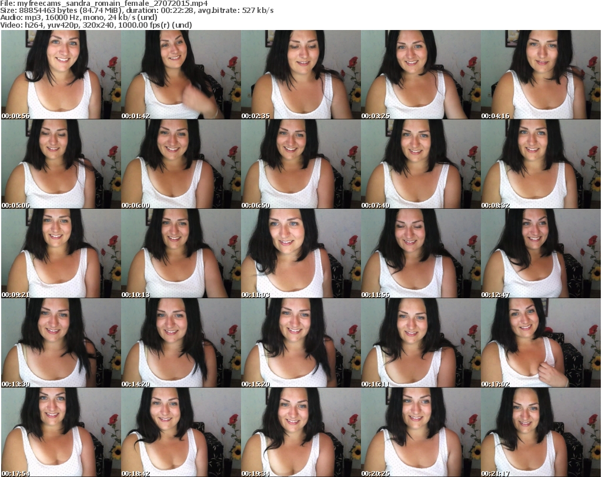Open the frame timestamped 00:10:13
This screenshot has width=602, height=477.
click(x=181, y=253)
